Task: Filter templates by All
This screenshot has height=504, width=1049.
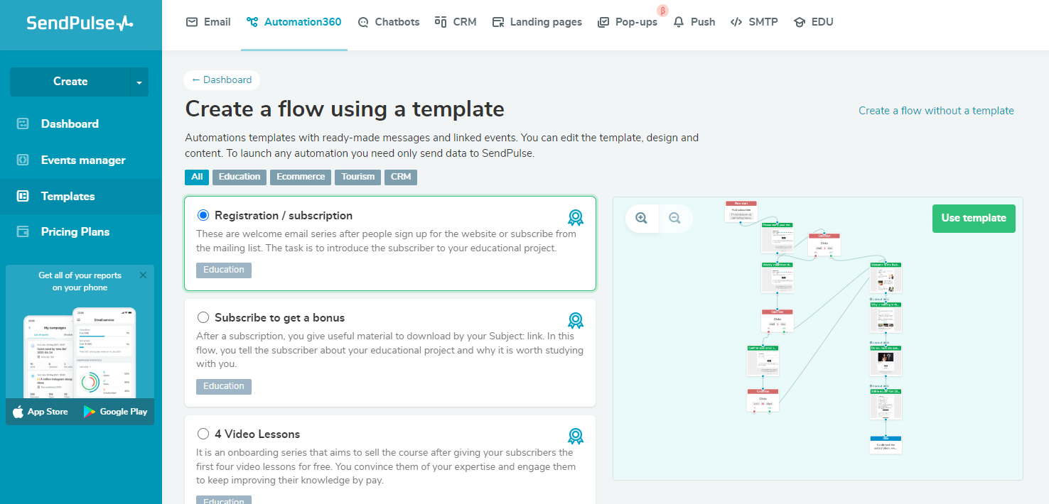Action: point(197,177)
